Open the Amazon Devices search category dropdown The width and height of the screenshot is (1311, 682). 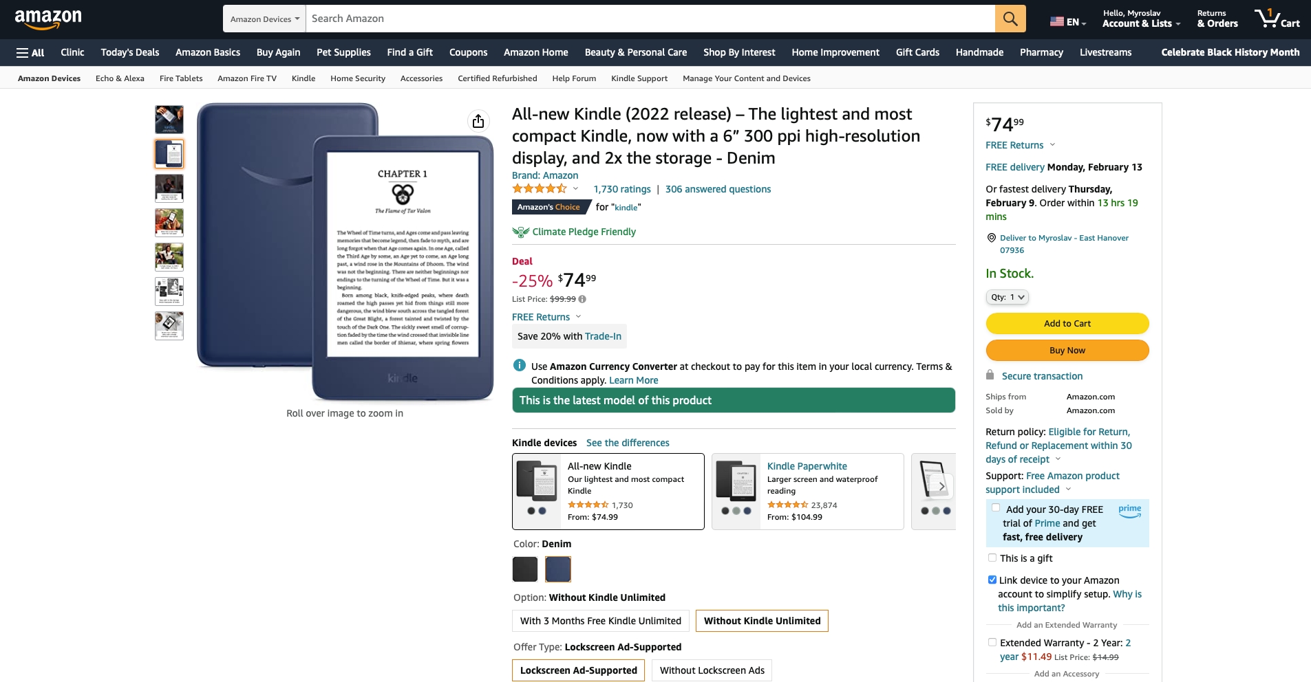point(264,19)
